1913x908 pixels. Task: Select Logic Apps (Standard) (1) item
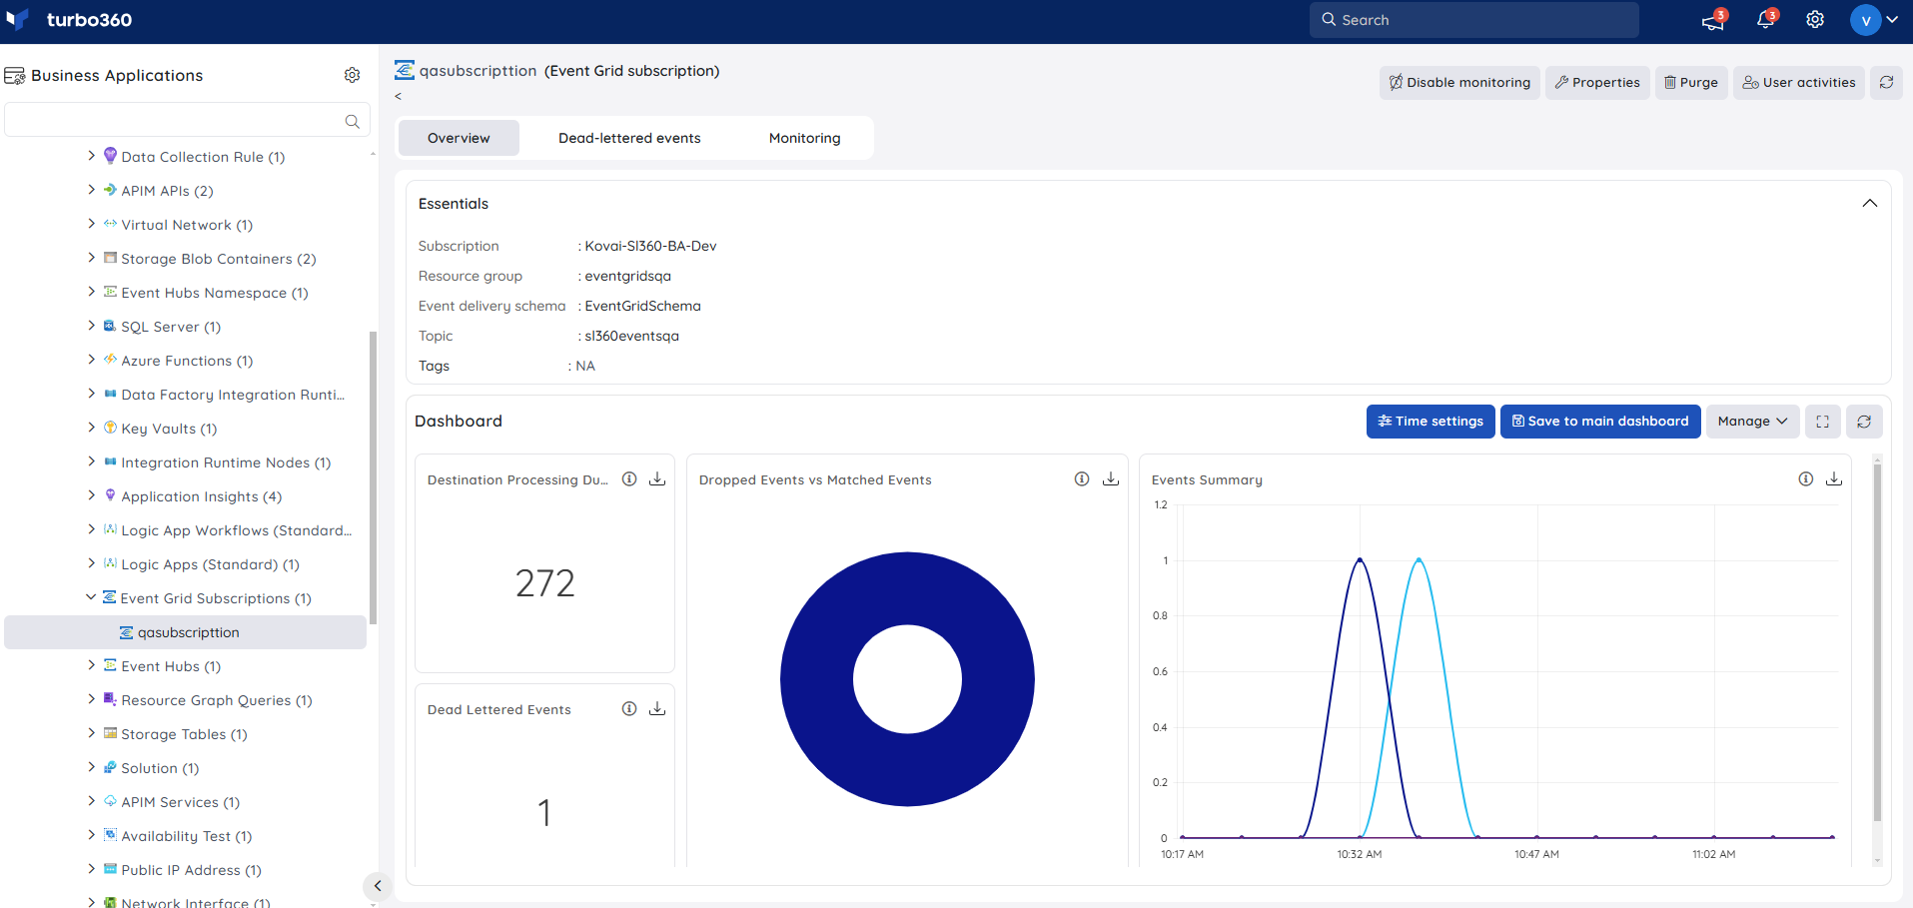click(210, 564)
